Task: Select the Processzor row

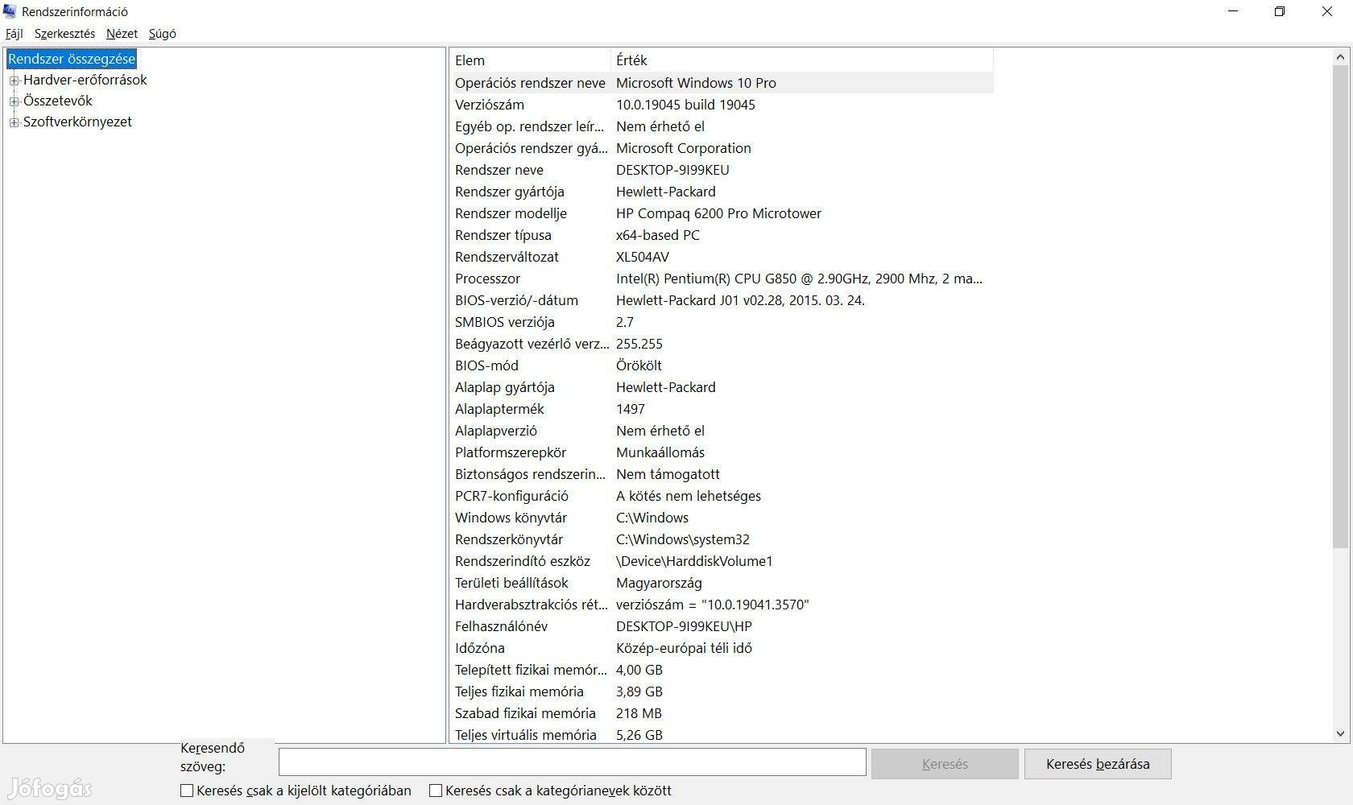Action: pyautogui.click(x=722, y=279)
